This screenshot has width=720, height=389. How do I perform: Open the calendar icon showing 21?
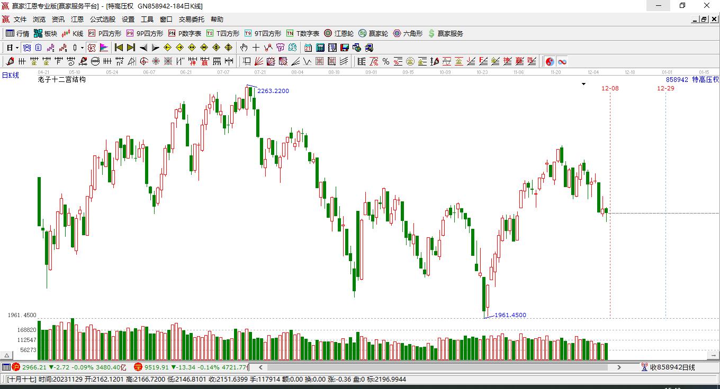tap(308, 48)
